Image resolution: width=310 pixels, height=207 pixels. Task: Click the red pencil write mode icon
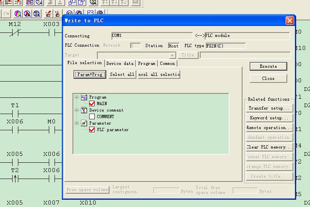click(x=48, y=14)
